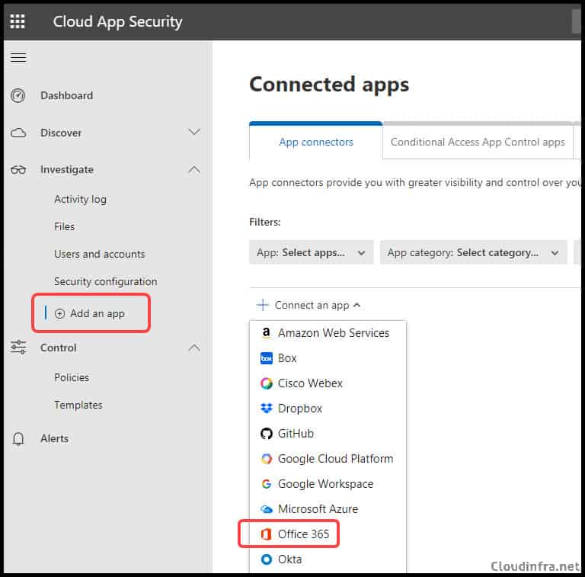
Task: Click the plus icon beside Connect an app
Action: point(263,305)
